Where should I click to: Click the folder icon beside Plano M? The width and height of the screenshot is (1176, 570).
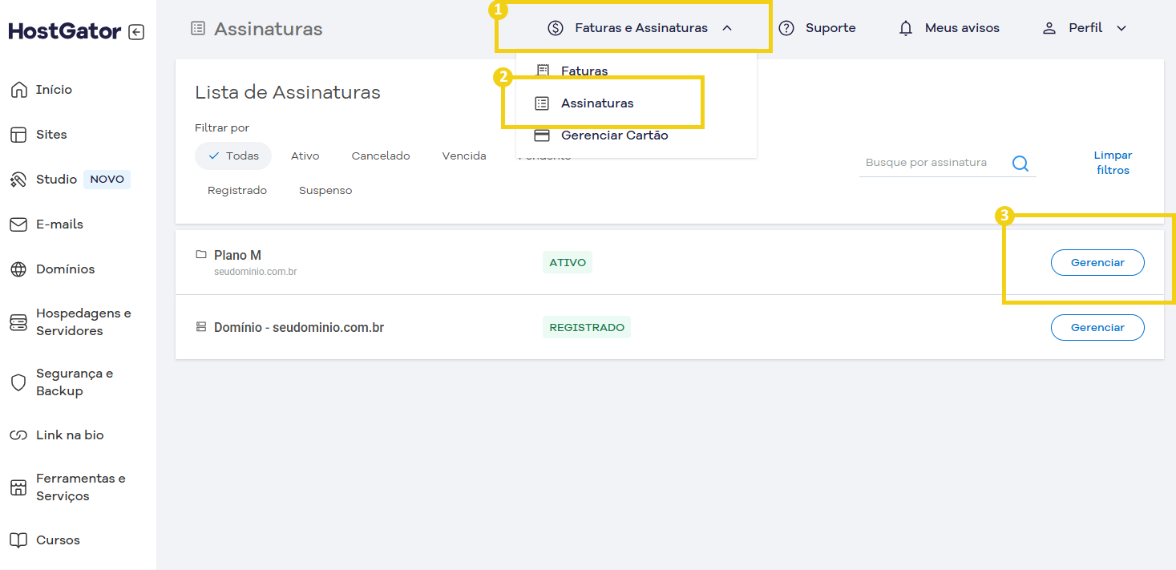tap(201, 255)
